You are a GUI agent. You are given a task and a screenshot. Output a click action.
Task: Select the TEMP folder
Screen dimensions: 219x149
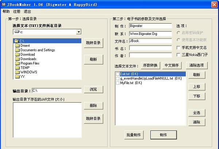pyautogui.click(x=22, y=68)
